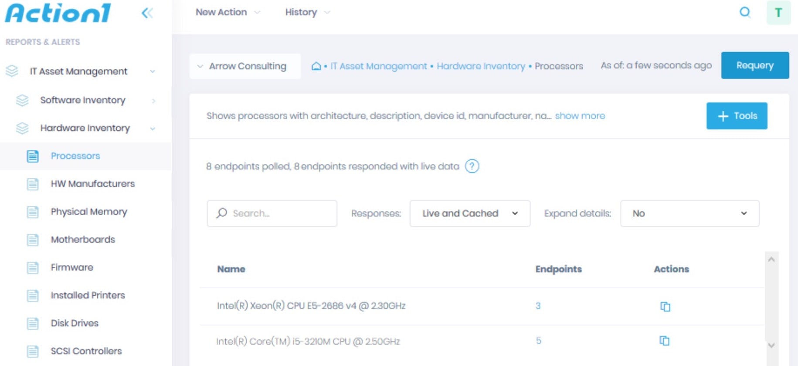The height and width of the screenshot is (366, 798).
Task: Click the table scrollbar down arrow
Action: pyautogui.click(x=771, y=346)
